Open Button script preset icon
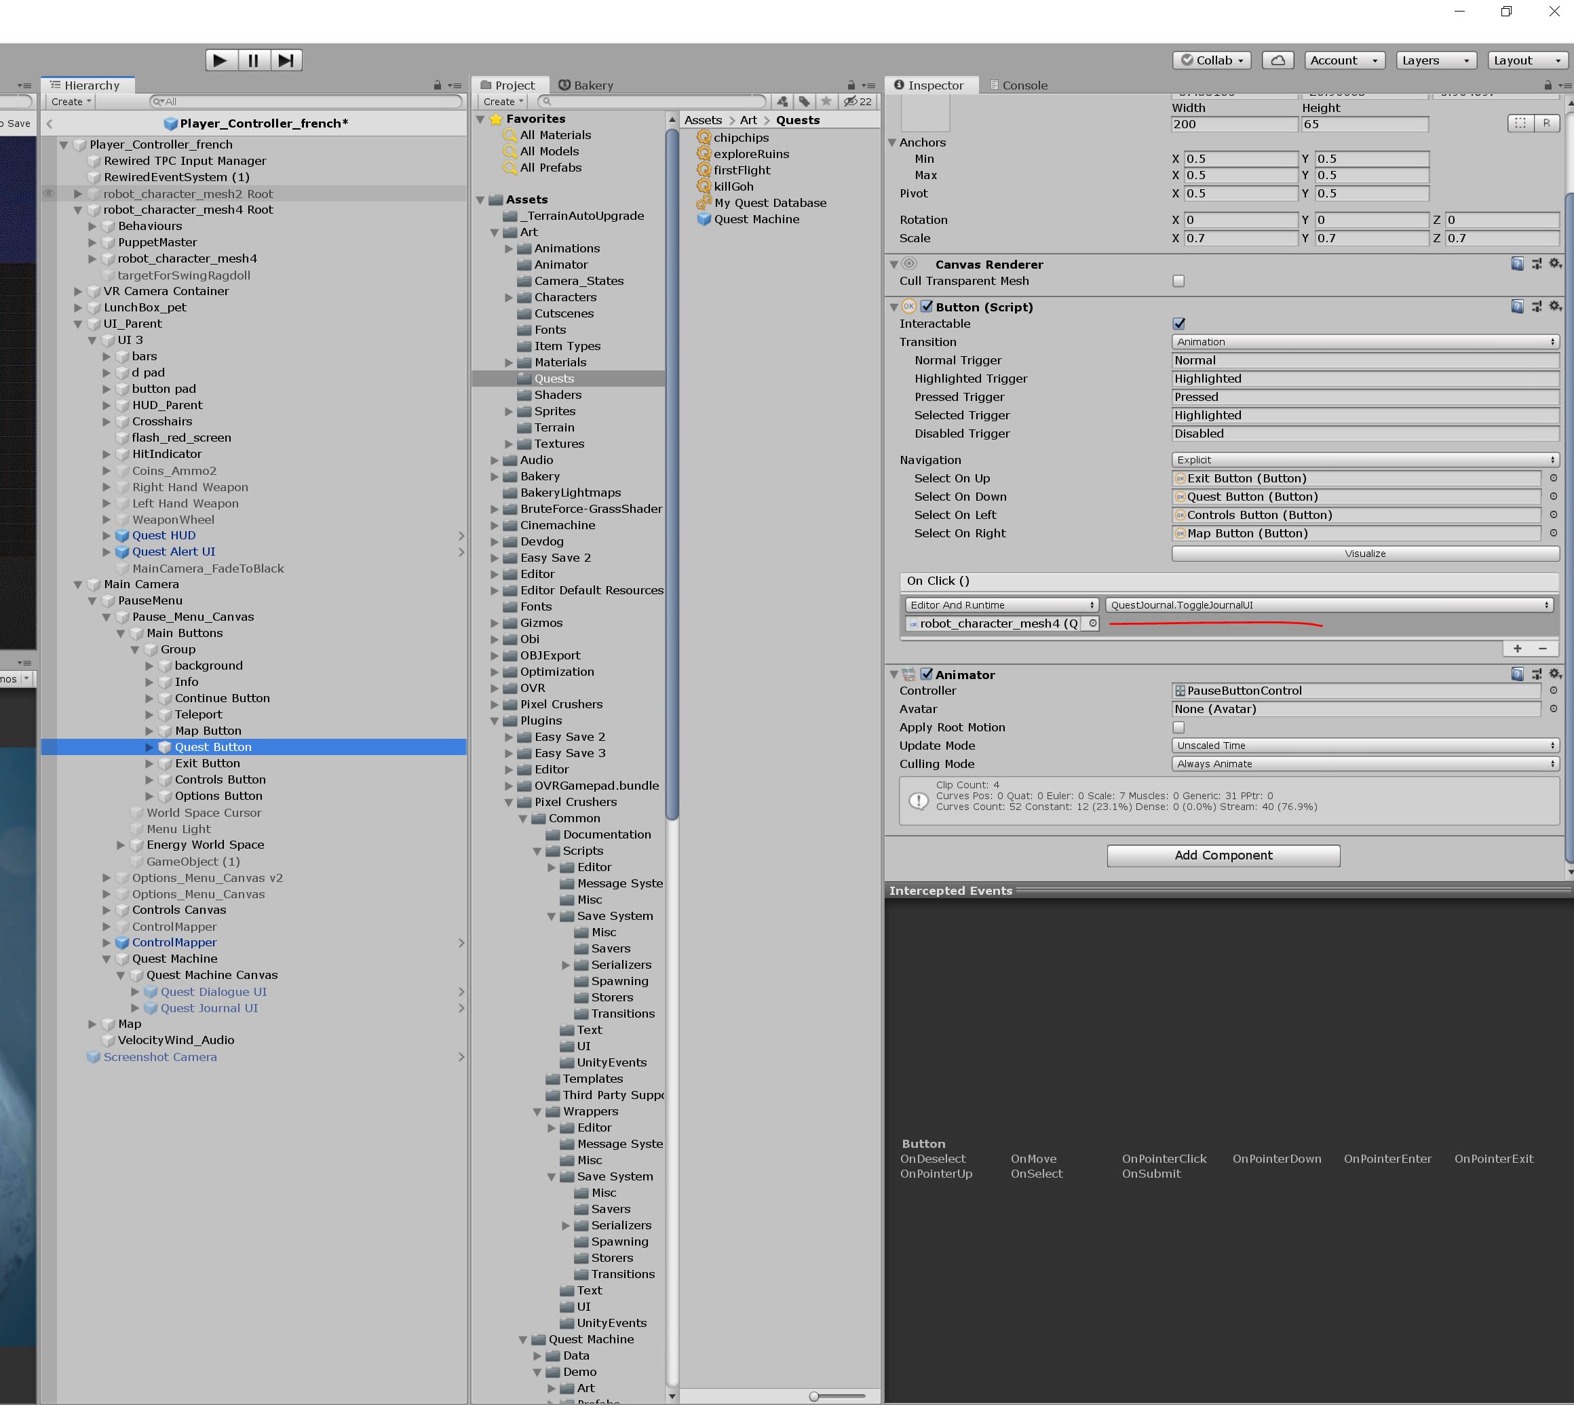The image size is (1574, 1405). [x=1536, y=307]
